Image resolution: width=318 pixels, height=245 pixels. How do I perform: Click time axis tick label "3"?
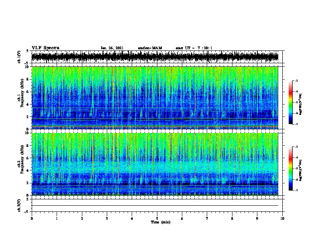coord(107,219)
